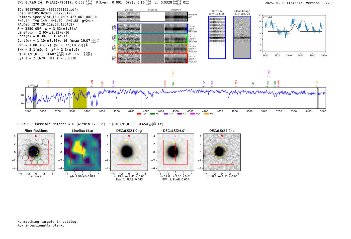
Task: Click the Primary Spec_Slot_IFU_AMP text line
Action: coord(58,17)
